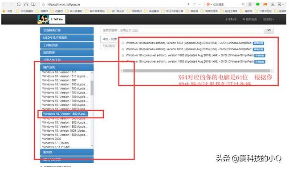Select the scissors screenshot tool icon
Viewport: 289px width, 169px height.
click(x=280, y=4)
